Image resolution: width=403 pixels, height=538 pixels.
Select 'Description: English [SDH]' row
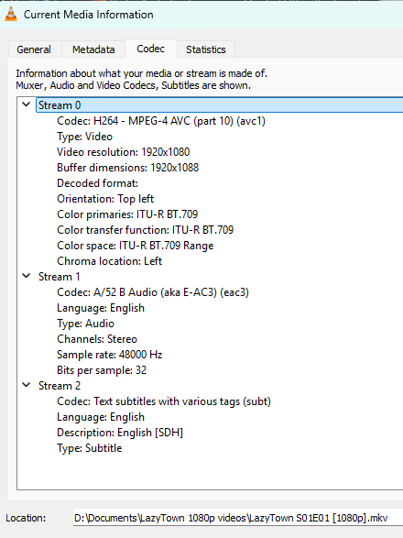pyautogui.click(x=120, y=433)
